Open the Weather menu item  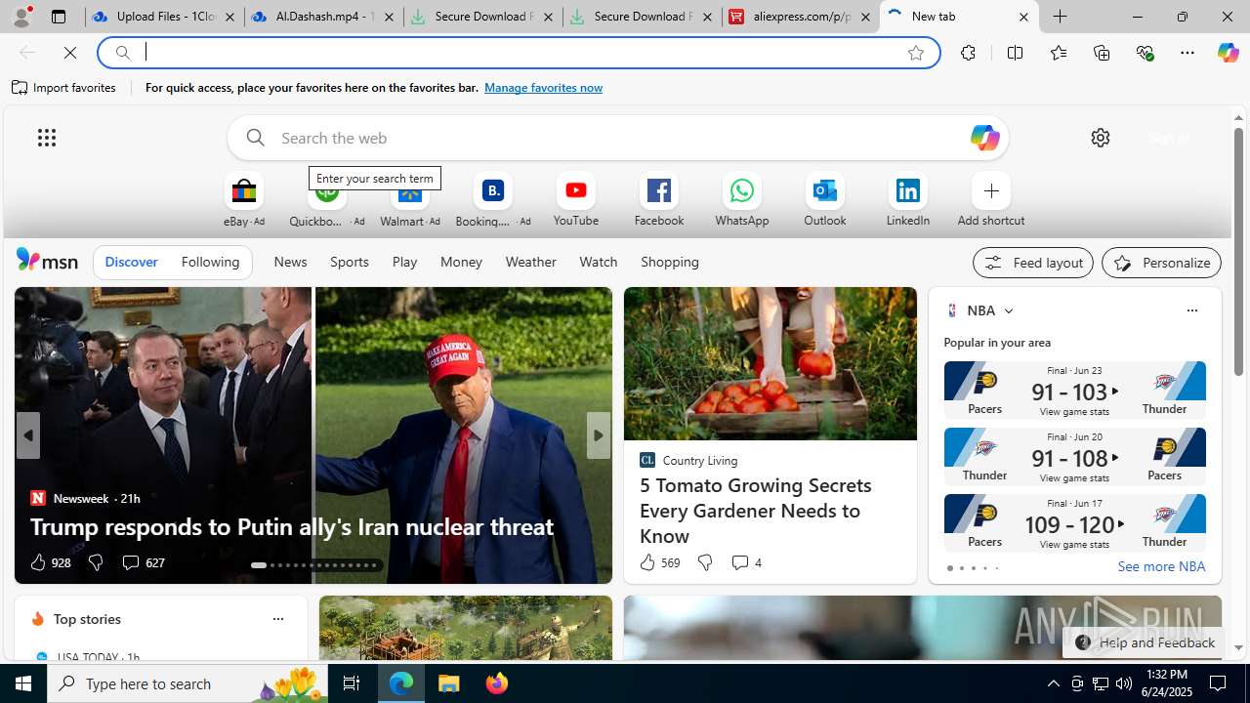530,262
